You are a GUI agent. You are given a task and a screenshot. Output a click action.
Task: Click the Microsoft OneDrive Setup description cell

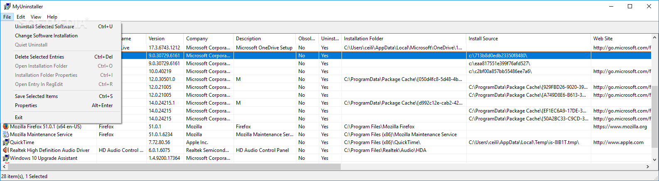coord(264,48)
